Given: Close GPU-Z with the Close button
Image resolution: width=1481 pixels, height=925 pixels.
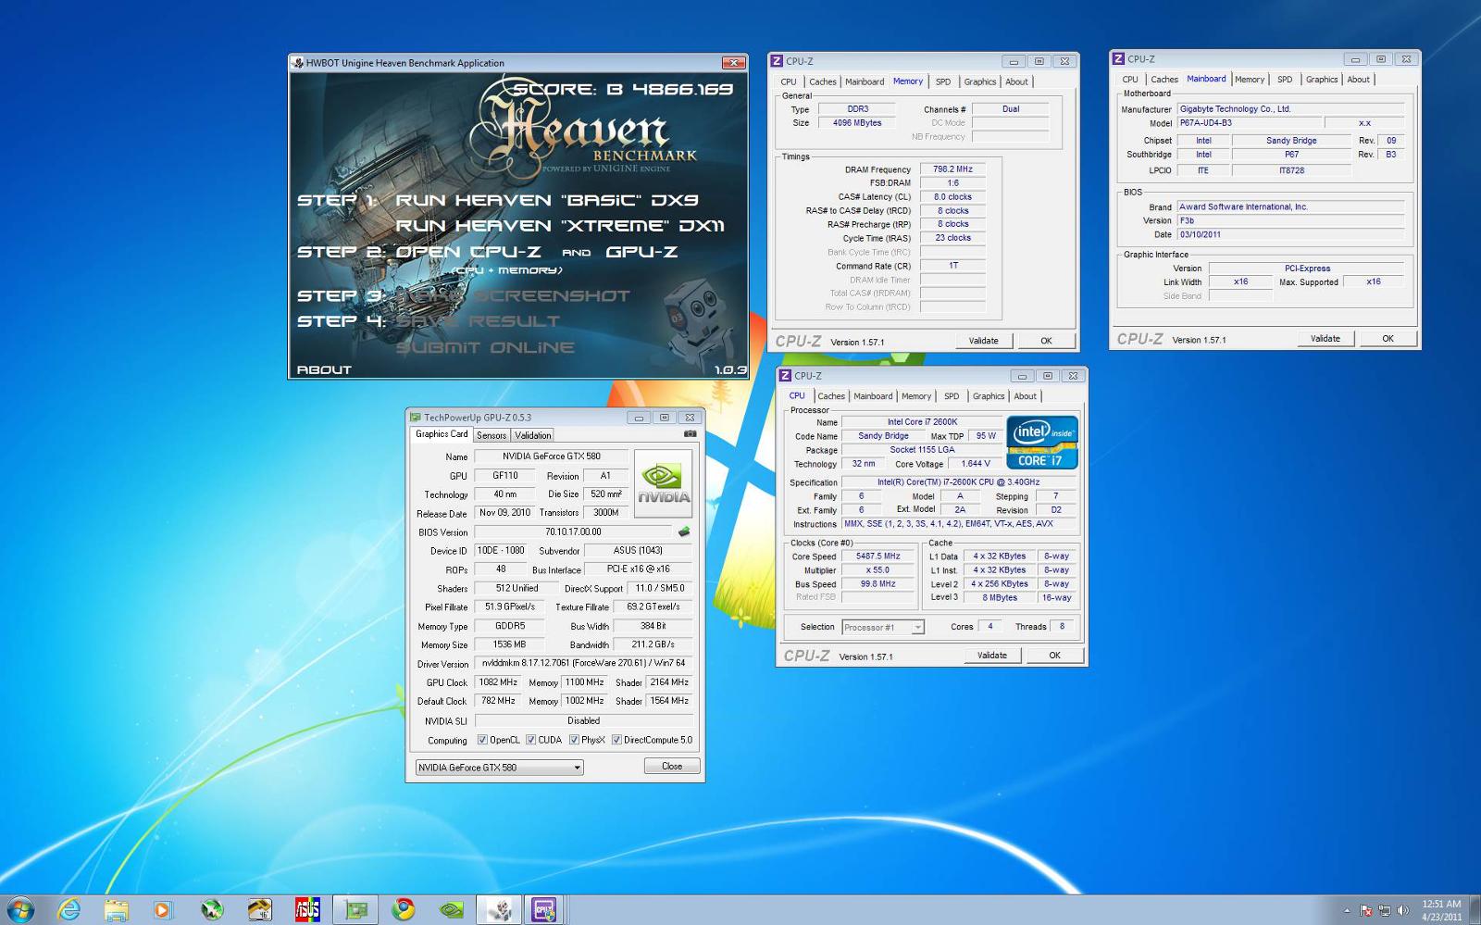Looking at the screenshot, I should [672, 767].
